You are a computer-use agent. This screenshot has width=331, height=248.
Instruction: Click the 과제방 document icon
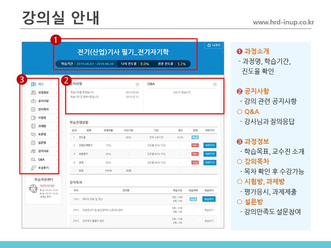click(34, 126)
